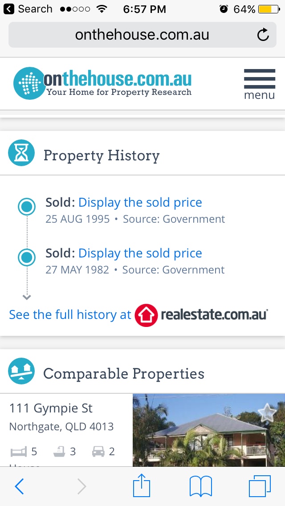Display the sold price for 27 MAY 1982

click(x=140, y=253)
